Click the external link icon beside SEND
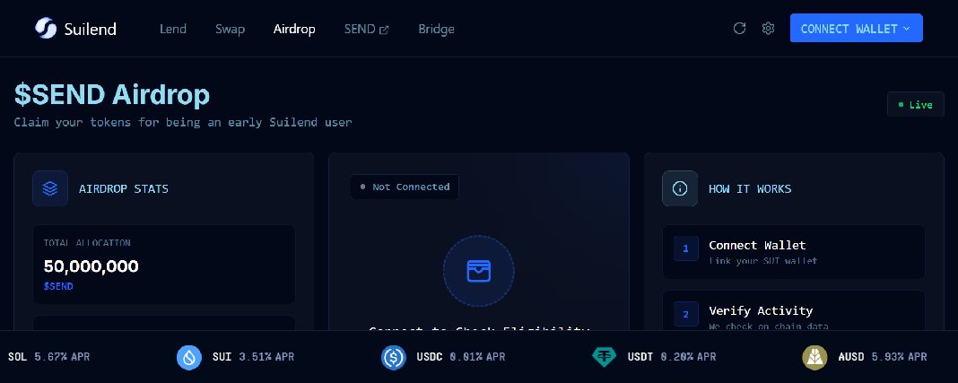This screenshot has width=958, height=383. tap(384, 30)
